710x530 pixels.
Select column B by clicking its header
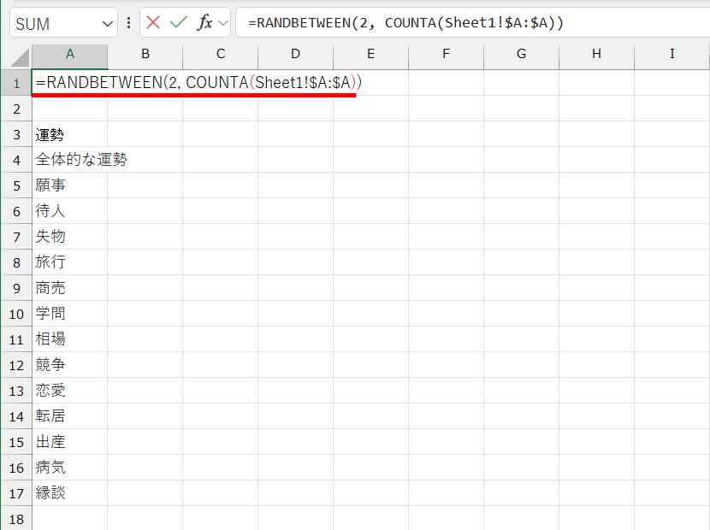tap(145, 54)
